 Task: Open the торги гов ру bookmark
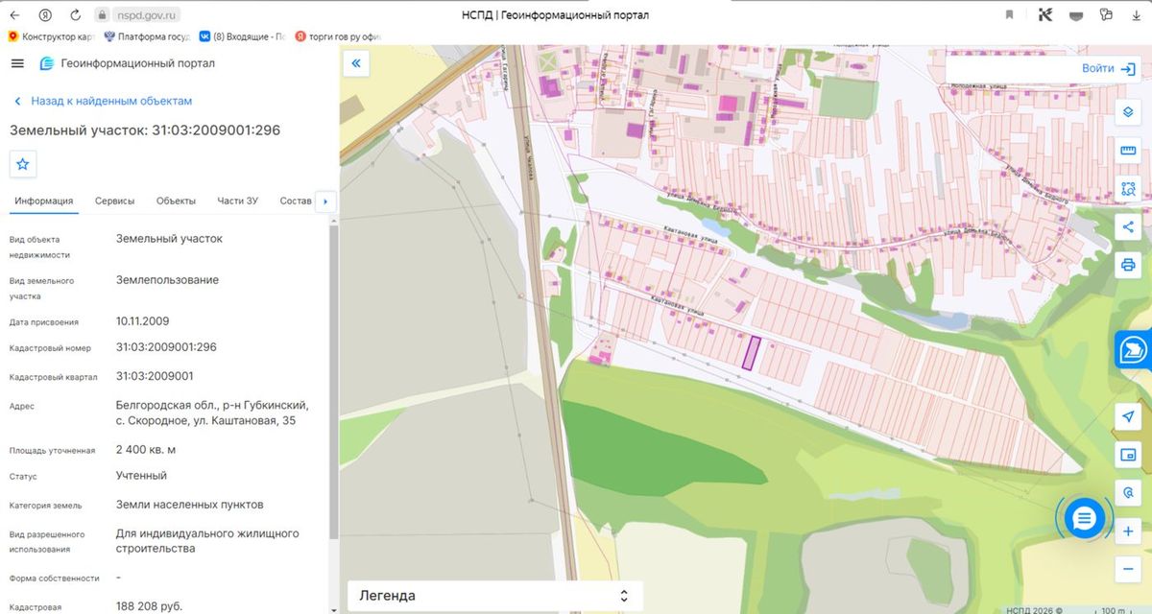coord(339,36)
